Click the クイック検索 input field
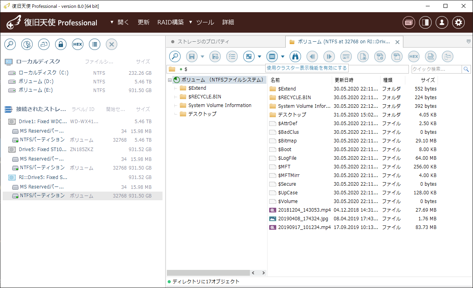This screenshot has height=288, width=473. [x=436, y=69]
